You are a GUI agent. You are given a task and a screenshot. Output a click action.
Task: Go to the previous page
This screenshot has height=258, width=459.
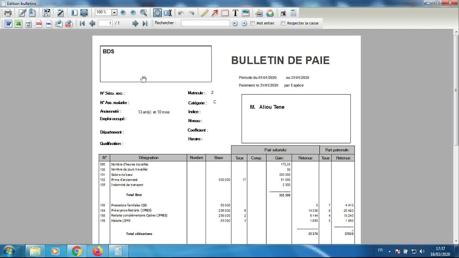point(92,23)
